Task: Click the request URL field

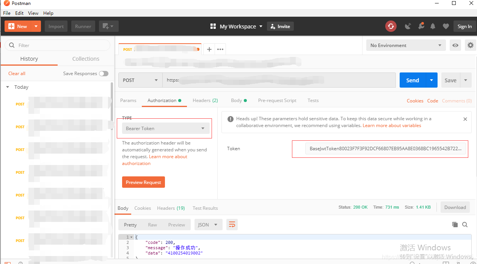Action: [x=279, y=80]
